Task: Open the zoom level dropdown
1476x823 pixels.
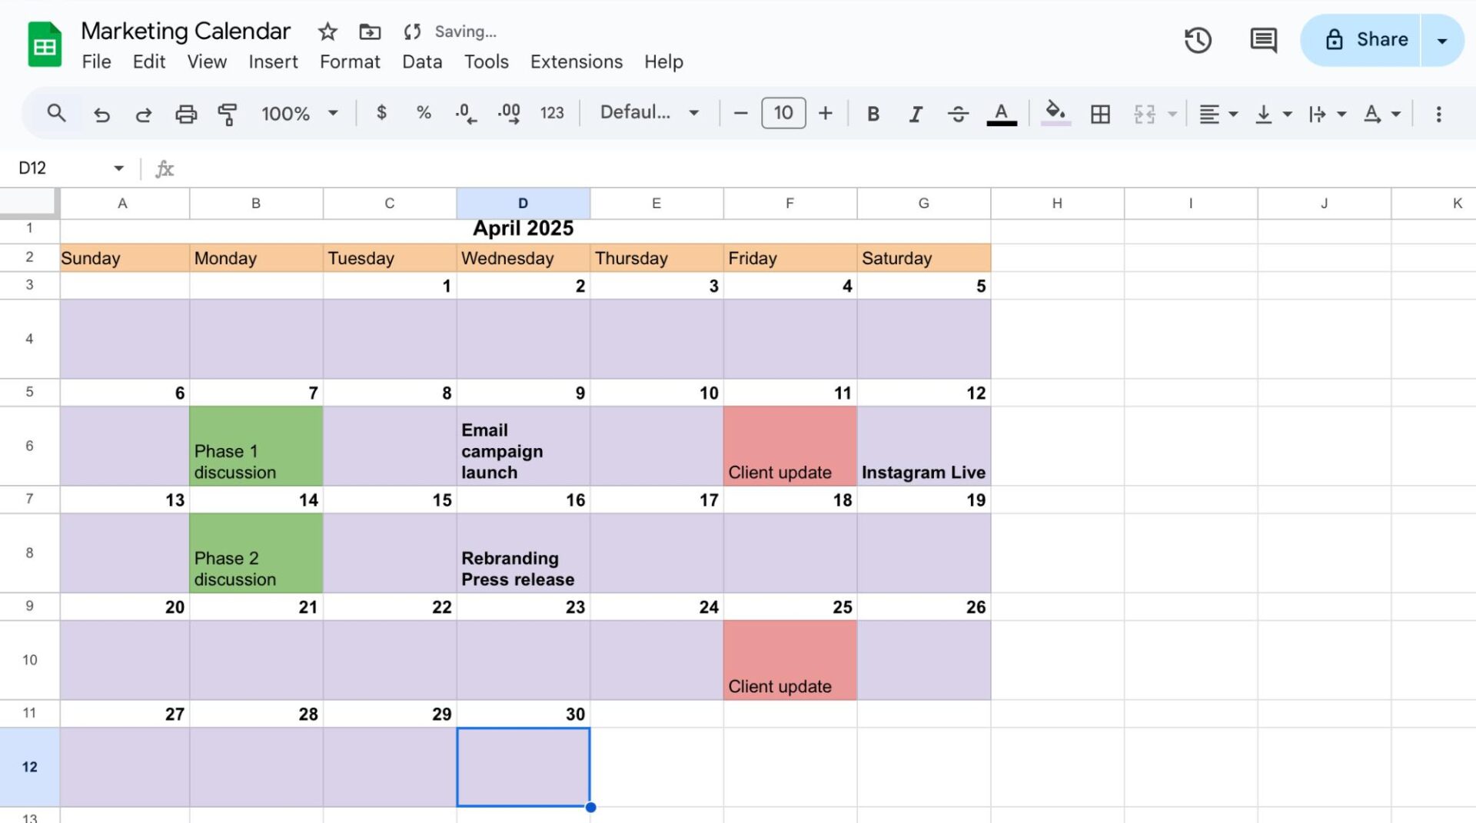Action: click(300, 113)
